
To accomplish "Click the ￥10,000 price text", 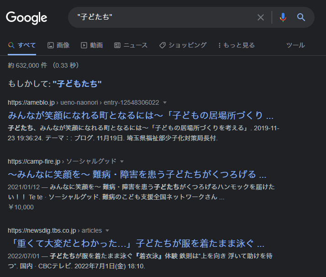I will point(21,207).
